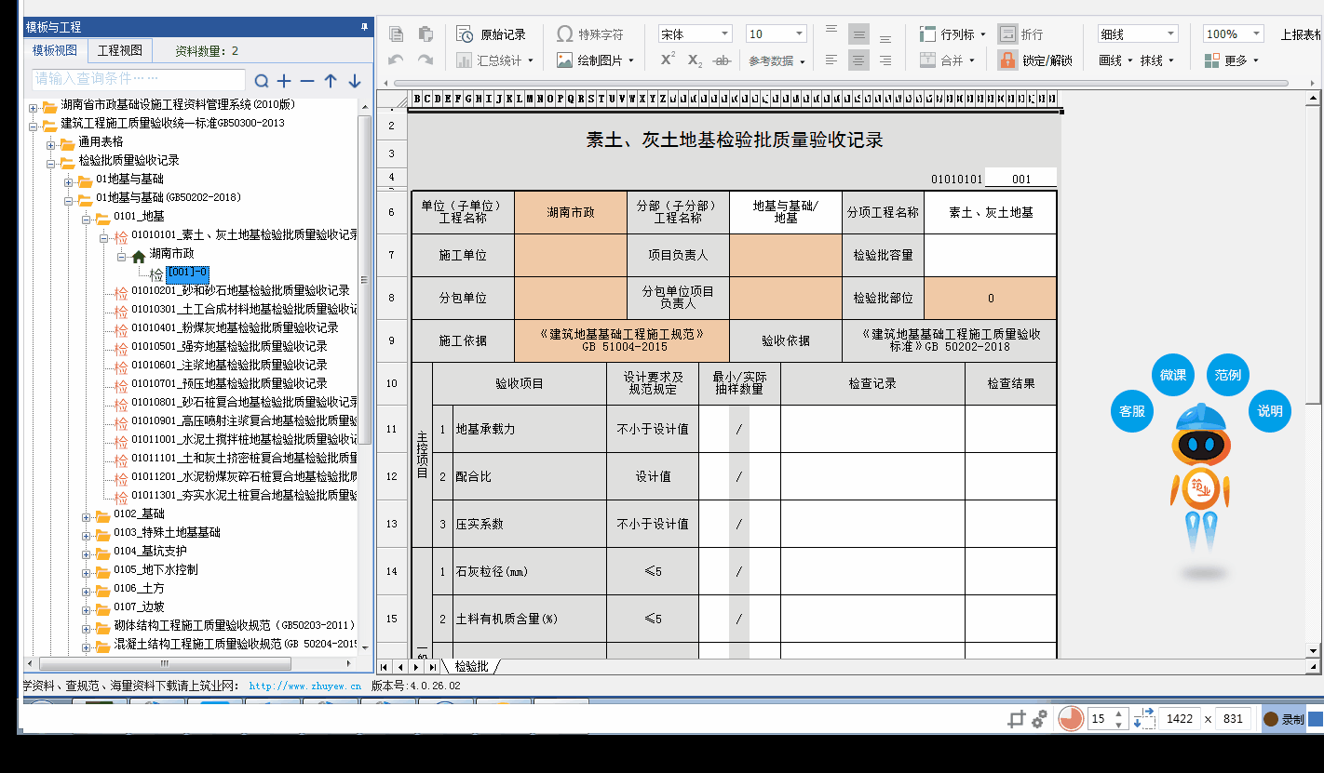
Task: Click the paste clipboard icon
Action: point(426,34)
